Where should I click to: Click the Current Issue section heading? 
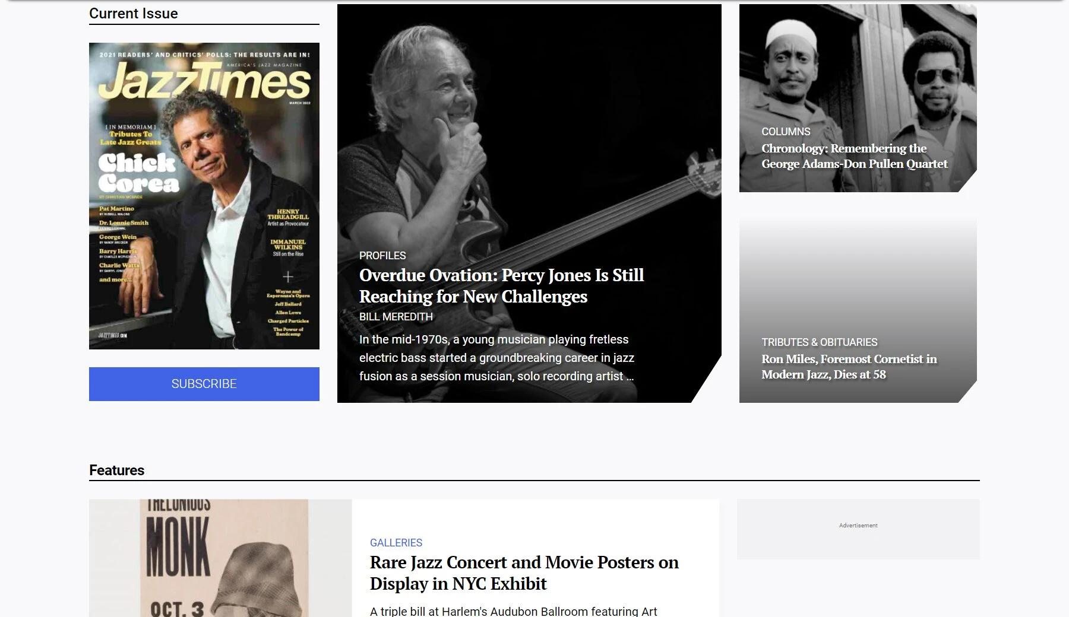tap(134, 14)
